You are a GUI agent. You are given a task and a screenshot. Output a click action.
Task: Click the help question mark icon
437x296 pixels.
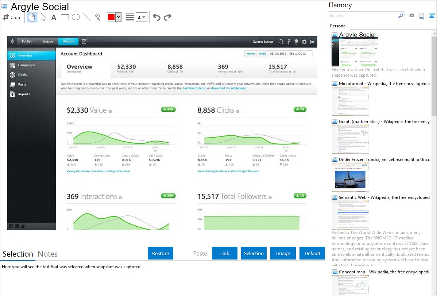pos(289,42)
